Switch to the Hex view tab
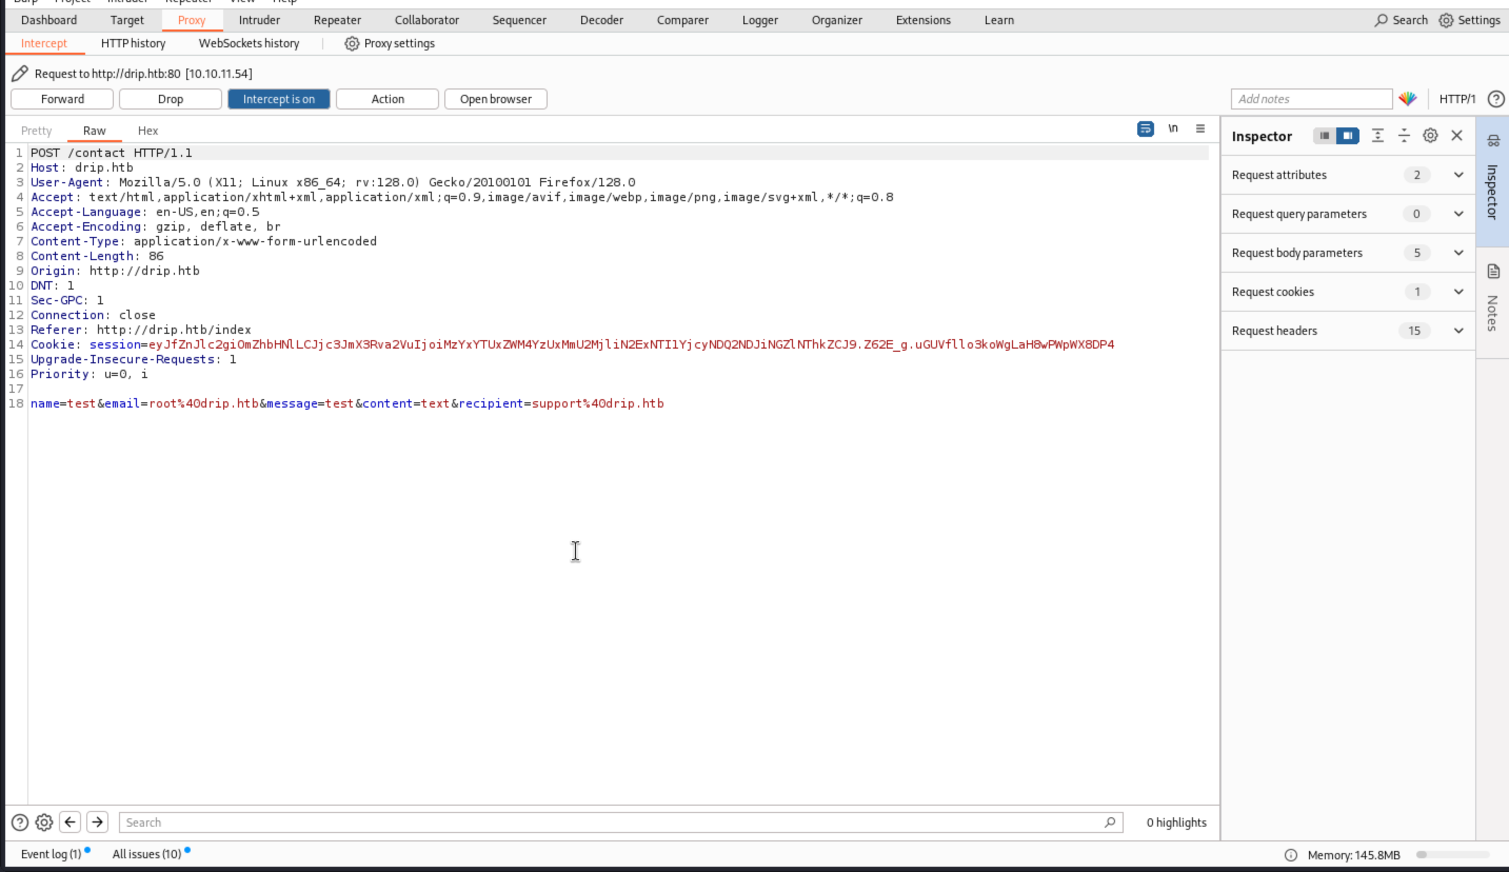The height and width of the screenshot is (872, 1509). pos(148,131)
